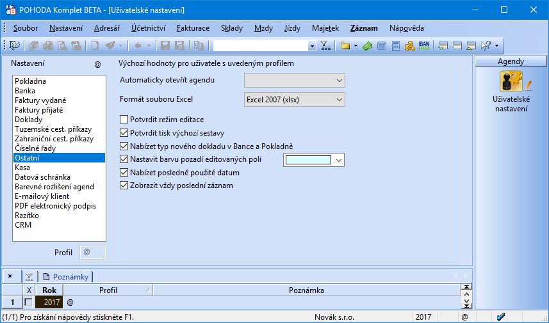Screen dimensions: 549x323
Task: Toggle Nastavit barvu pozadí editovaných polí
Action: [124, 159]
